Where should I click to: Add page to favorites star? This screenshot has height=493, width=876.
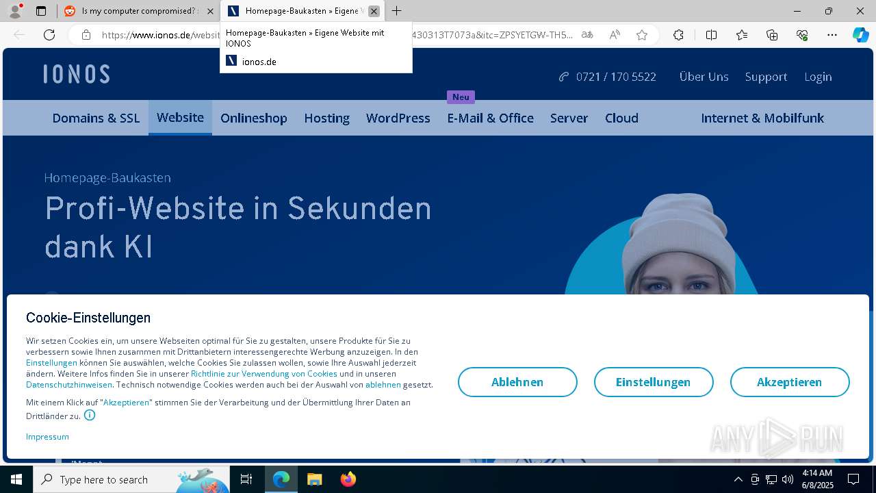(642, 35)
